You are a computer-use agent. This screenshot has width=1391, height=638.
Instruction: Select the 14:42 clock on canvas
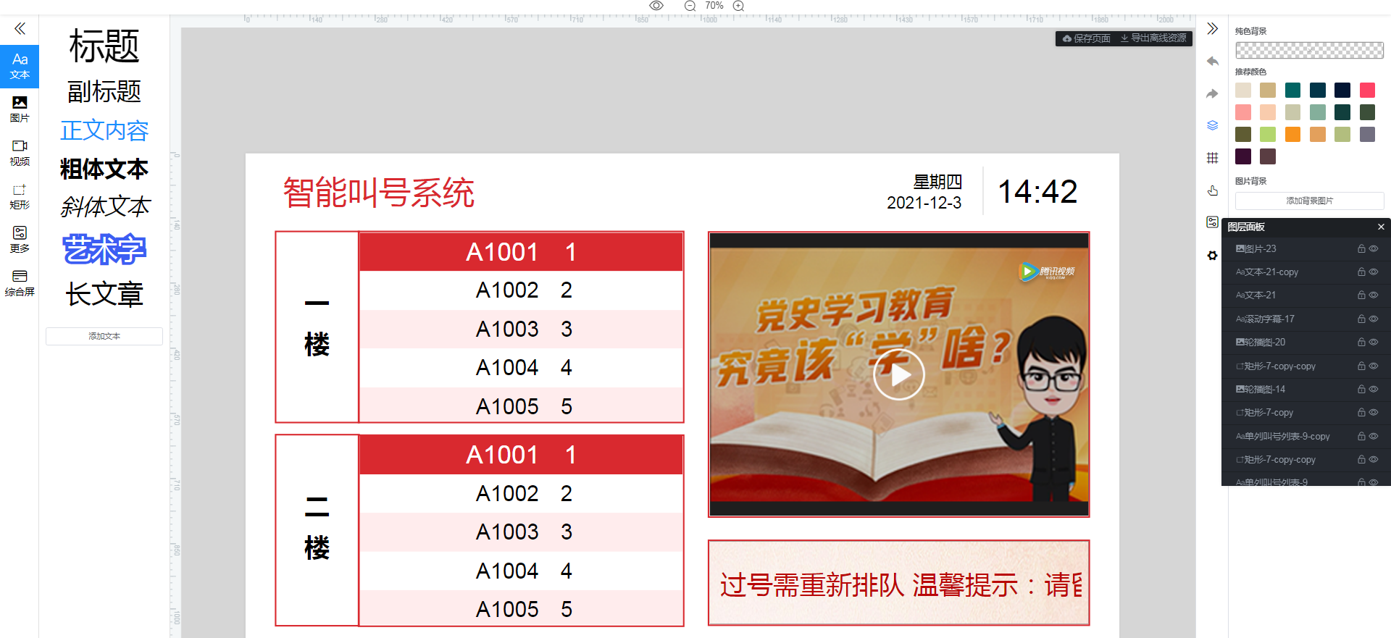[1037, 192]
